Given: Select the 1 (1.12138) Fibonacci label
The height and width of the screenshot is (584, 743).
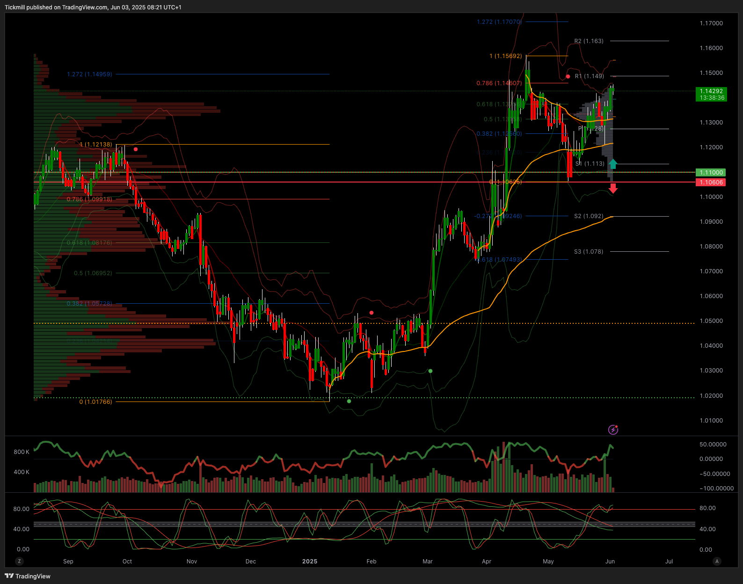Looking at the screenshot, I should tap(96, 144).
